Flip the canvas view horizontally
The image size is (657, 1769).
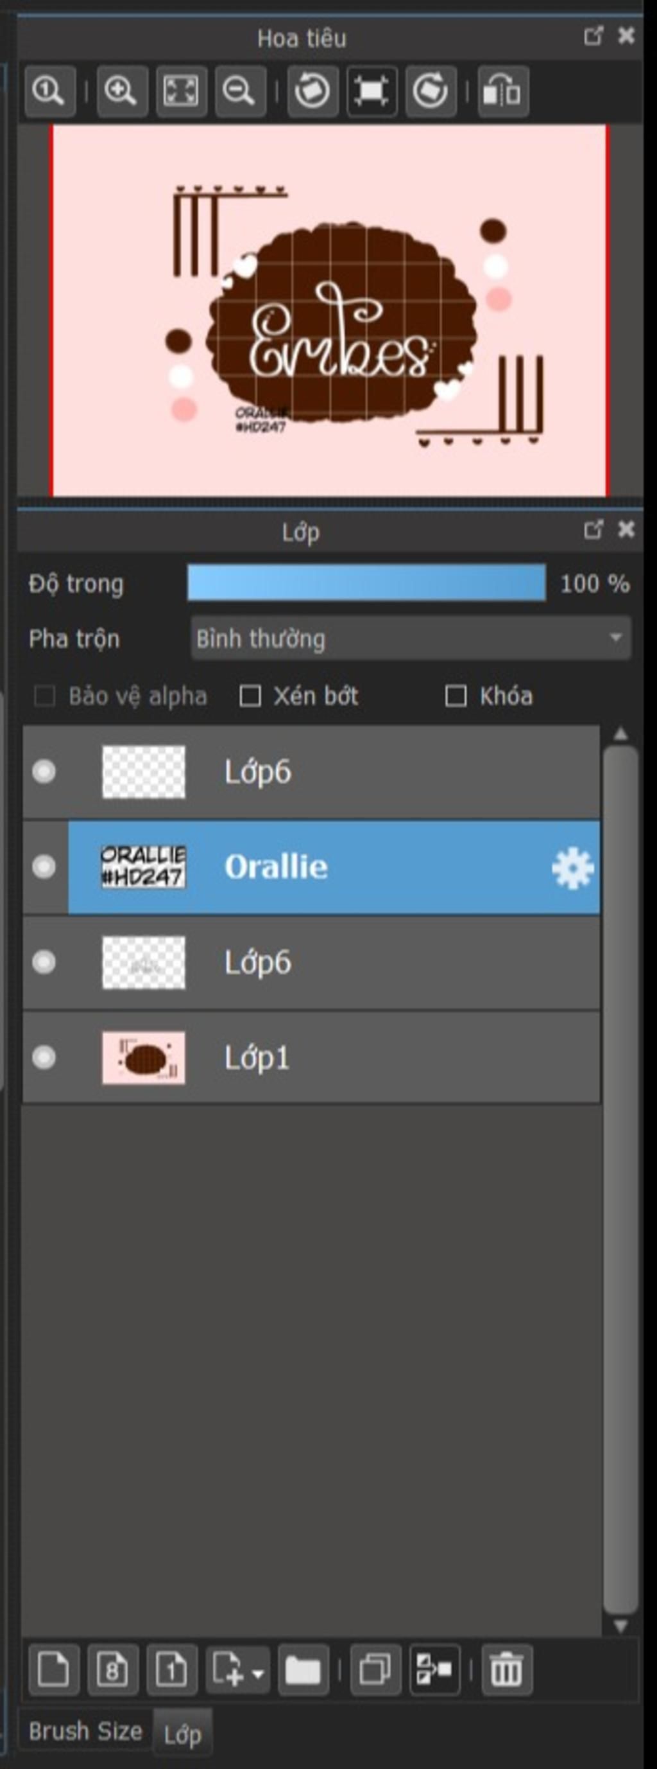(x=502, y=91)
